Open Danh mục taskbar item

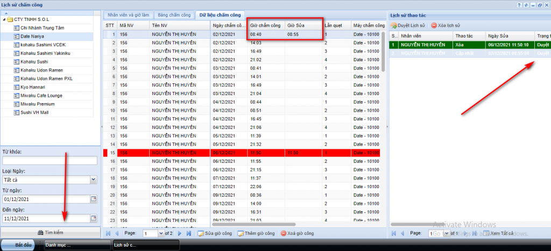(77, 245)
